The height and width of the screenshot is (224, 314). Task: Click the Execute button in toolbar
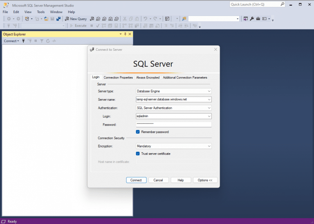[78, 26]
